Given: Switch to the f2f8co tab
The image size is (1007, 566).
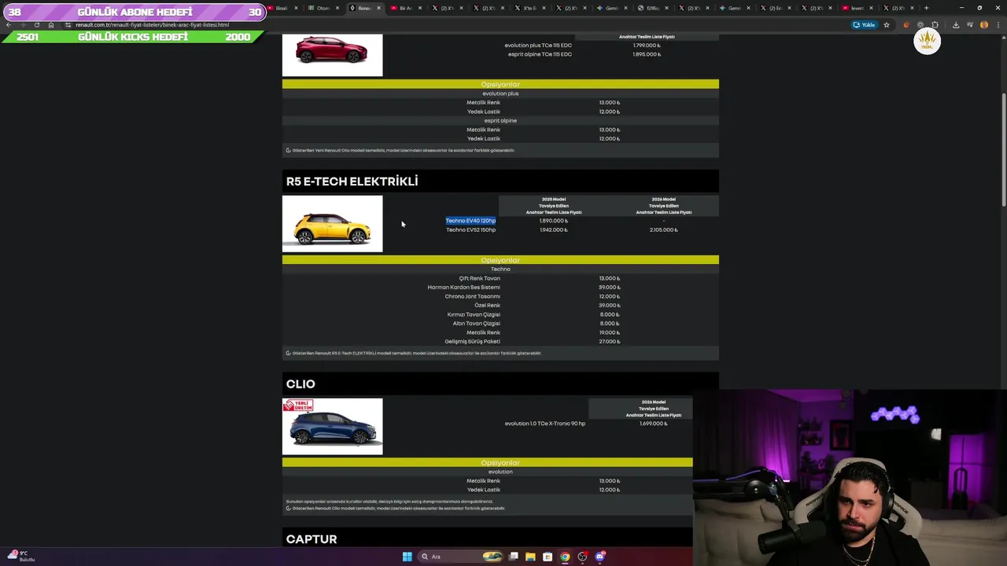Looking at the screenshot, I should pos(651,8).
